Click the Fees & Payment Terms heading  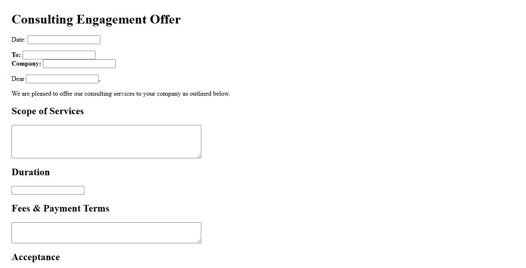click(61, 209)
